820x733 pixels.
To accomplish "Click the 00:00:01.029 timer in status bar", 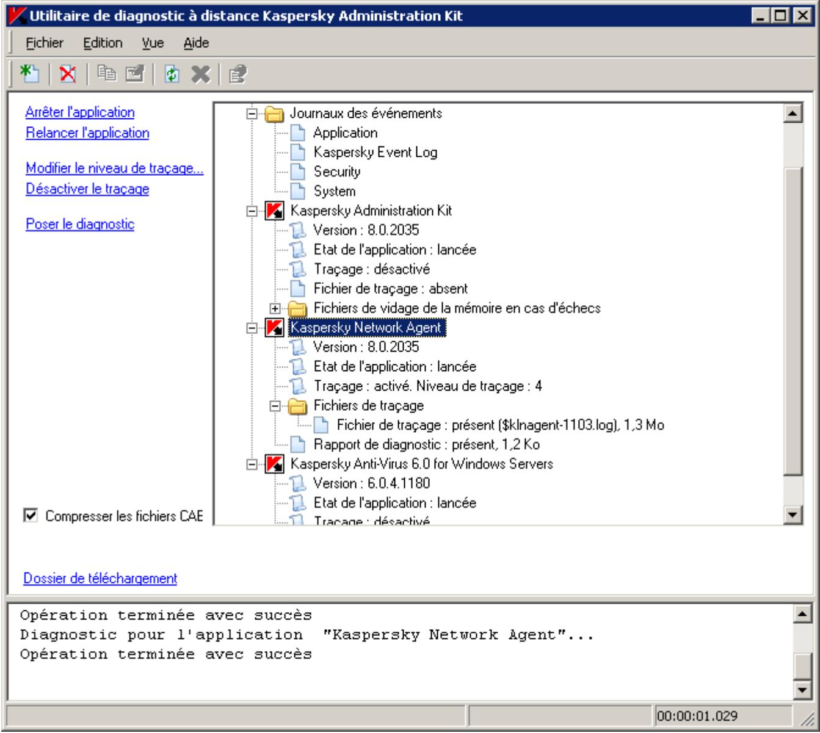I will [697, 715].
